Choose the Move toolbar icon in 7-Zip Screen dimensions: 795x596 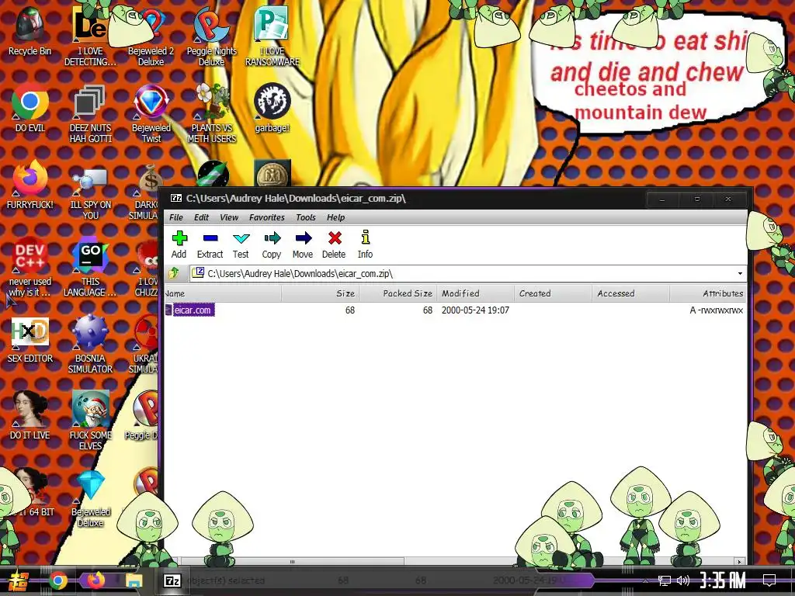click(x=303, y=244)
